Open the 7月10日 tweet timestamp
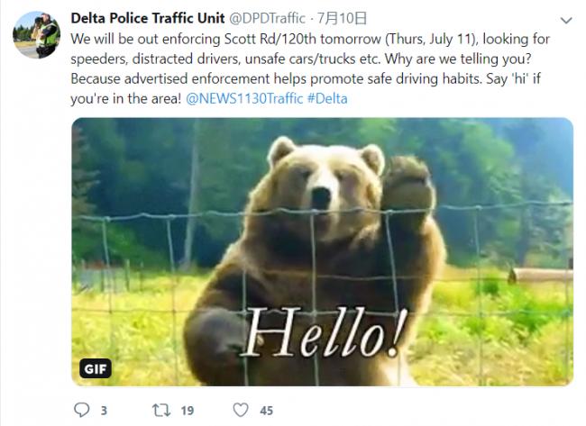The height and width of the screenshot is (426, 586). click(x=342, y=18)
